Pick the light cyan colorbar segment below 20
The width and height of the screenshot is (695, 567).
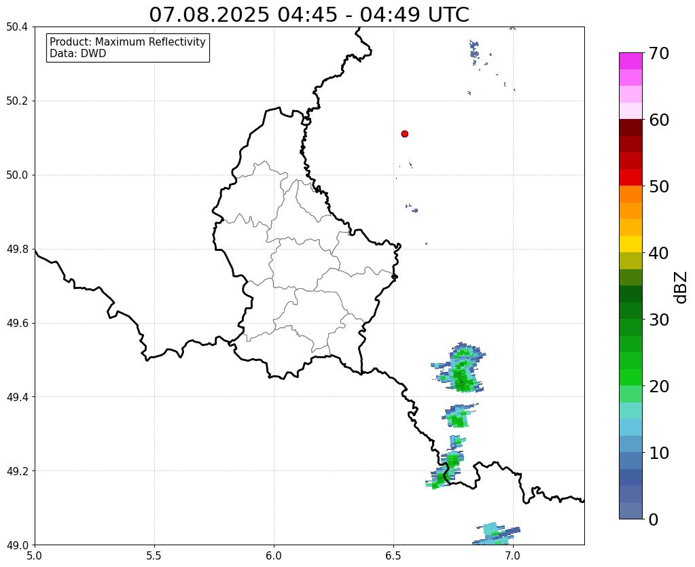(x=630, y=411)
